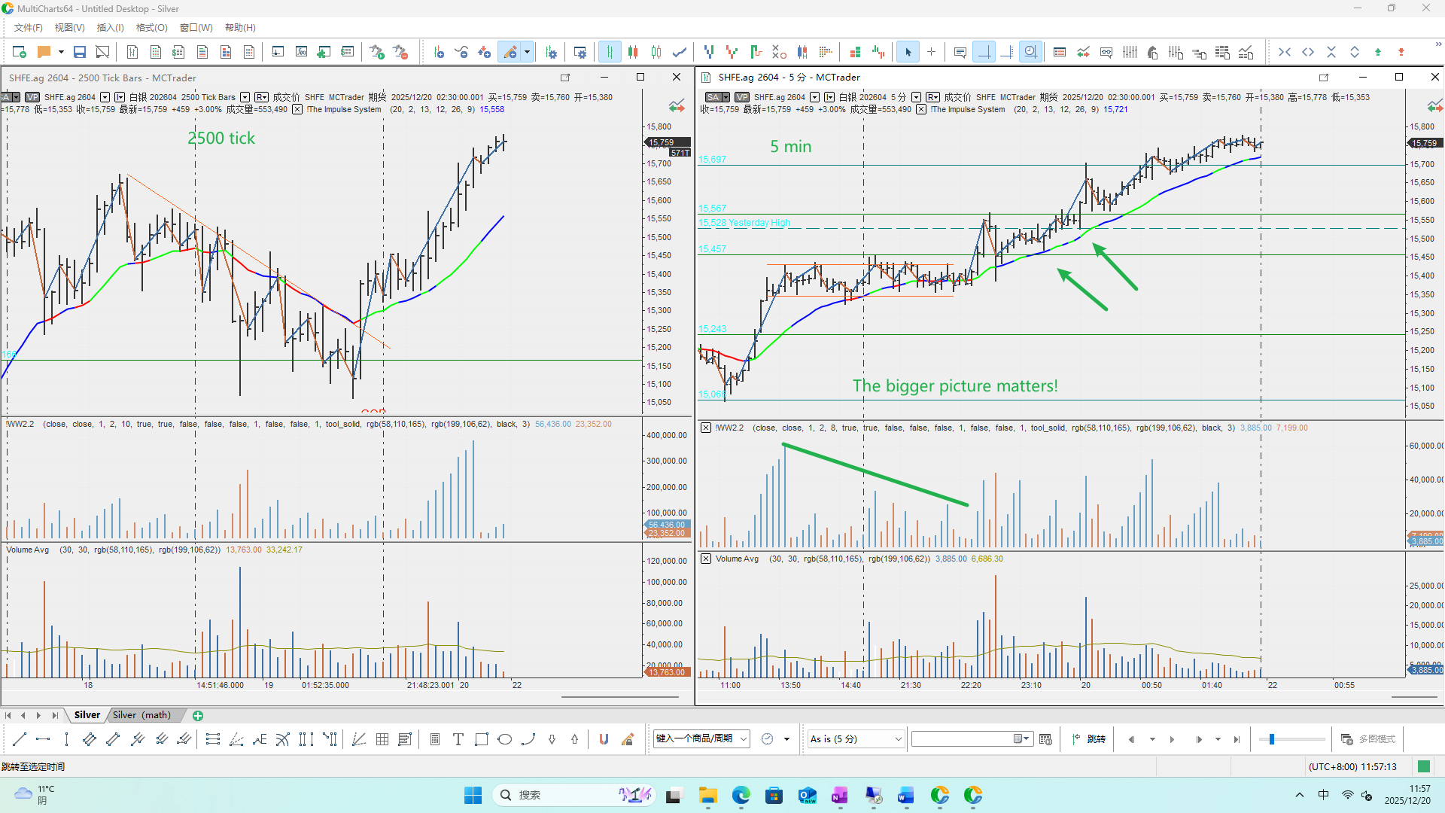Switch chart style to hollow candlestick

656,52
